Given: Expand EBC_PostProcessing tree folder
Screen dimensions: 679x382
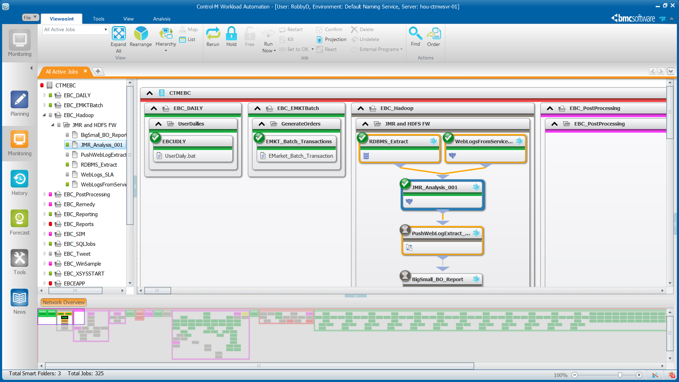Looking at the screenshot, I should pos(45,194).
